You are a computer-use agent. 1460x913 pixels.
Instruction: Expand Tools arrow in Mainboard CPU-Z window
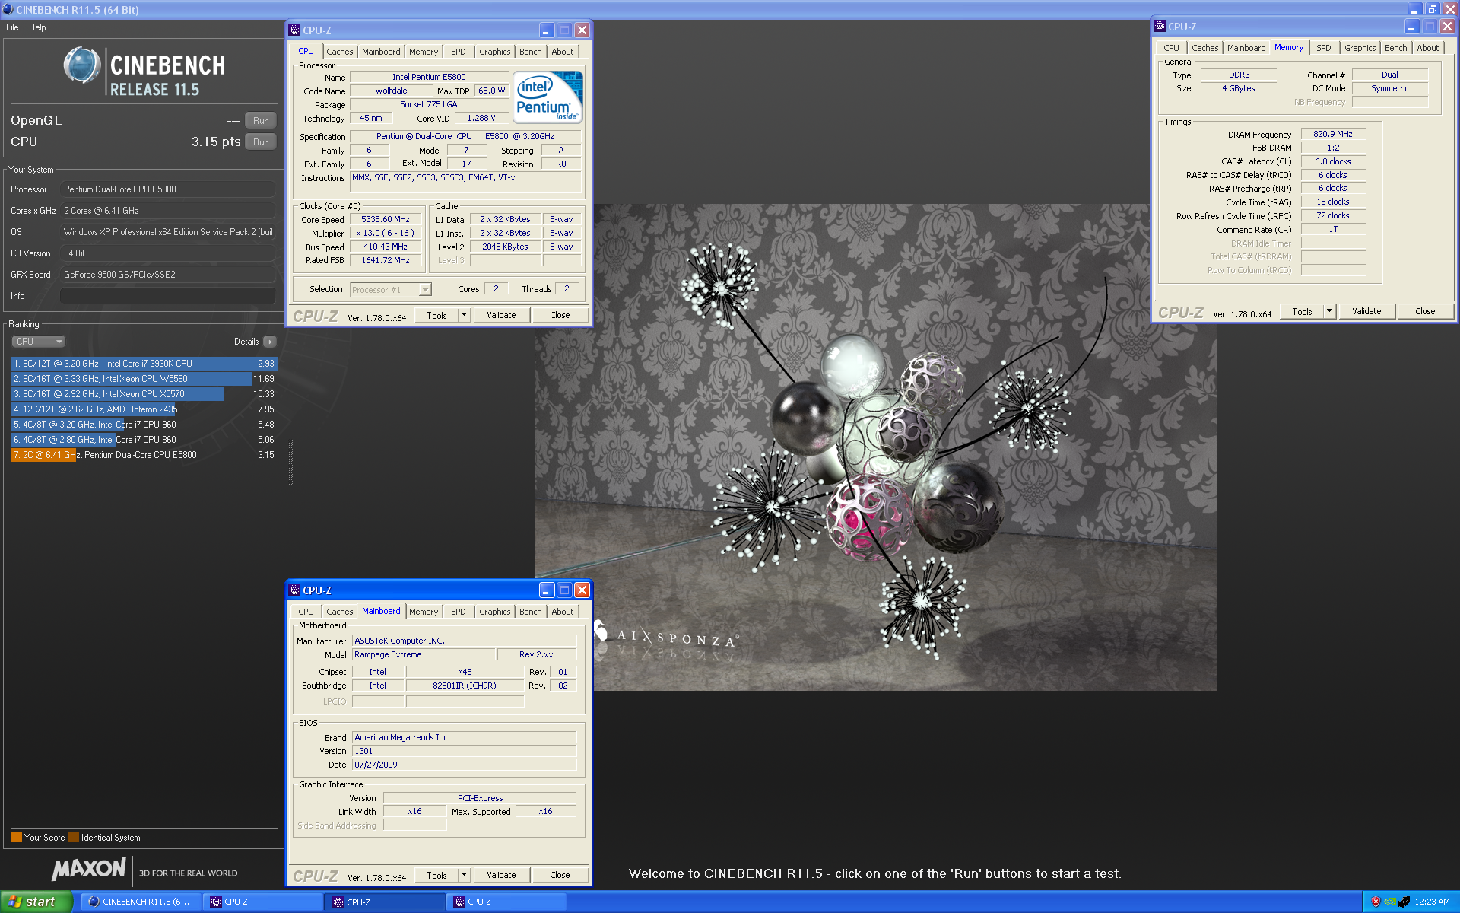point(465,875)
